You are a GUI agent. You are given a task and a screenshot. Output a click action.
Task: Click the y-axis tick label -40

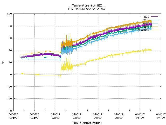click(9, 99)
